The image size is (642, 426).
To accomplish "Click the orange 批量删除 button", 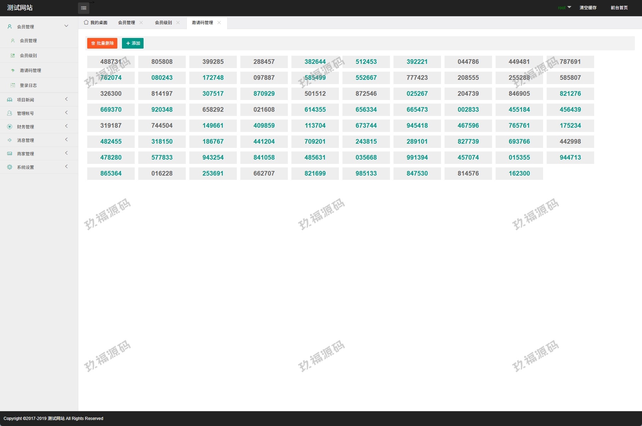I will pyautogui.click(x=102, y=43).
